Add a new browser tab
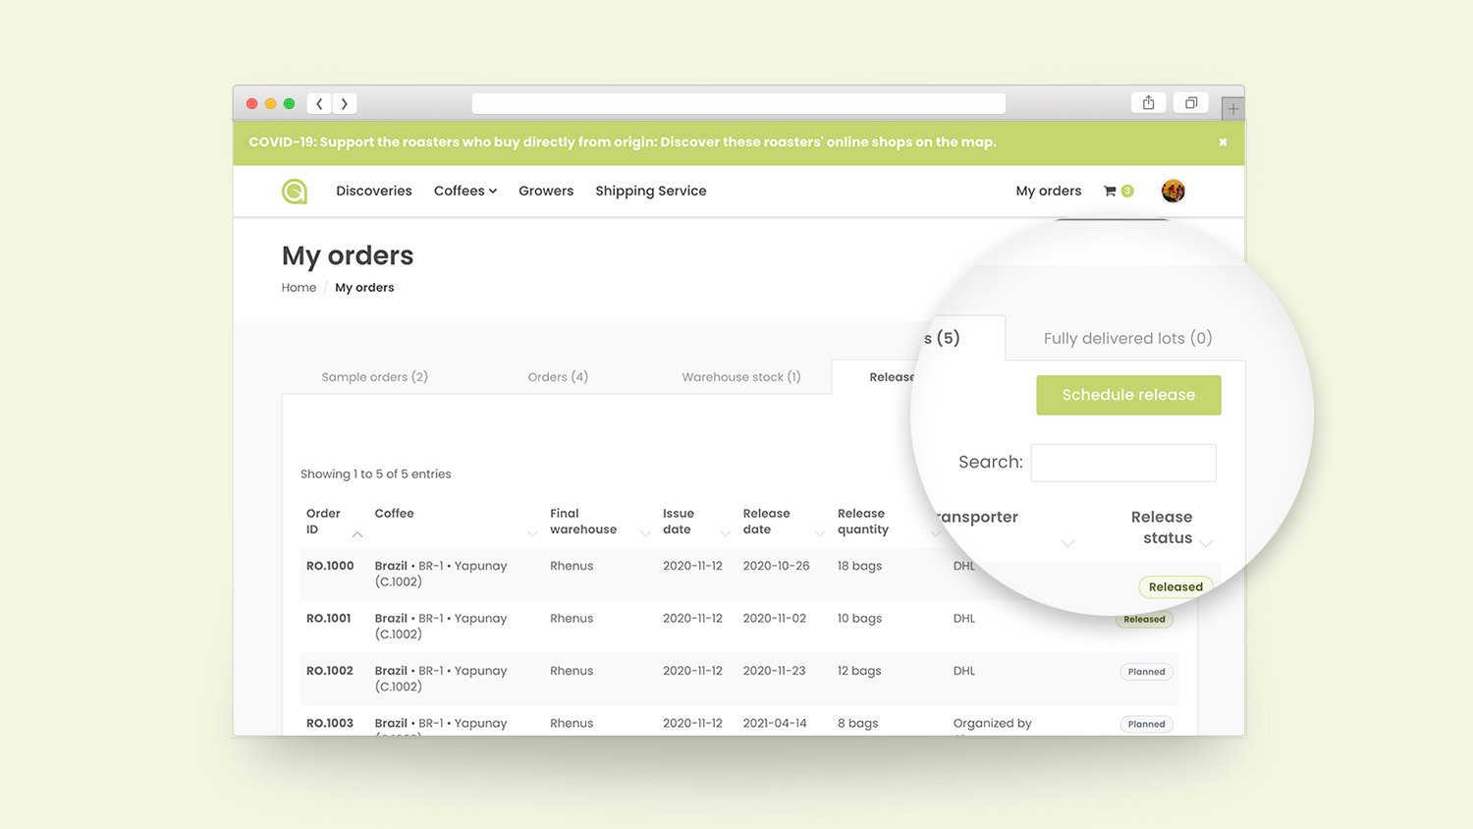Image resolution: width=1473 pixels, height=829 pixels. [1233, 108]
